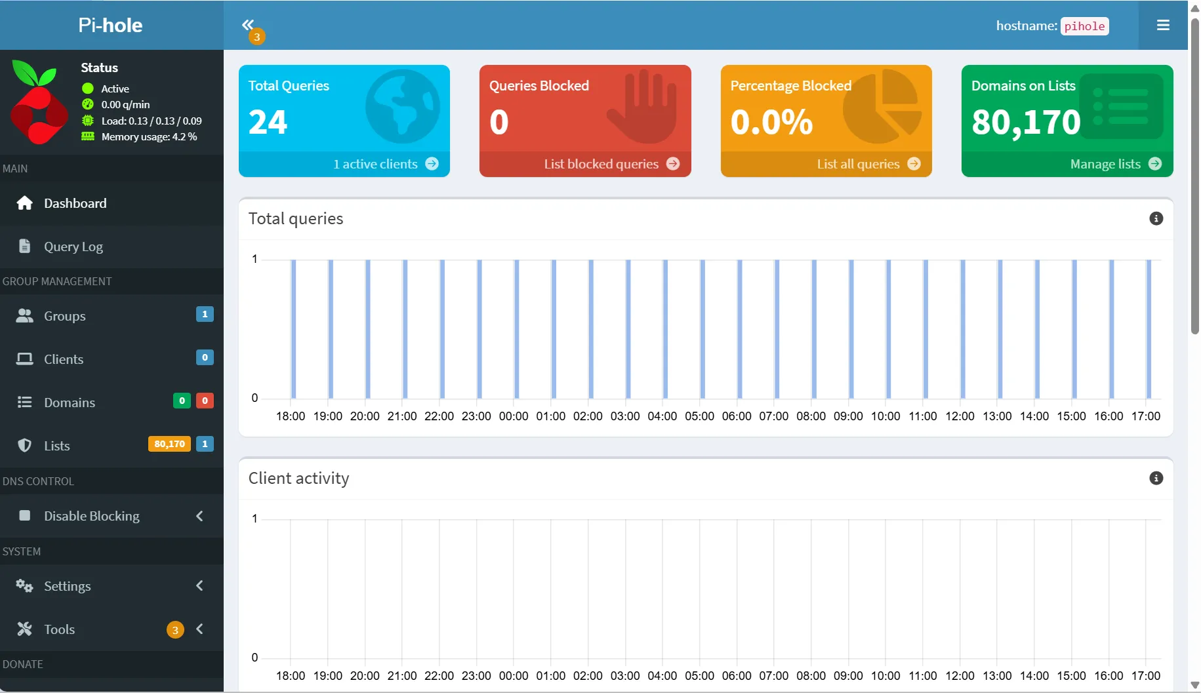Click the Pi-hole raspberry logo

click(38, 102)
